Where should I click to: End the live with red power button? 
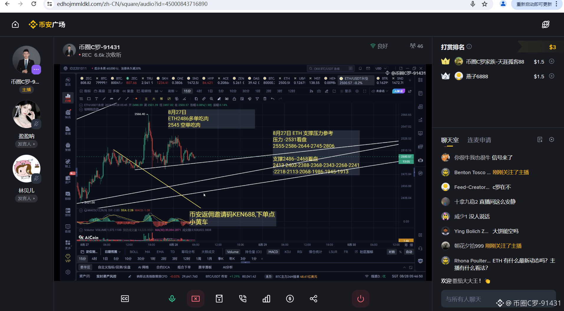point(361,299)
